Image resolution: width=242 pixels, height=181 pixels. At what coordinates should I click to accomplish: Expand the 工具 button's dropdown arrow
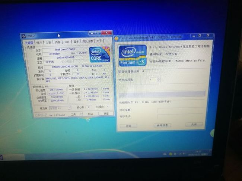click(81, 114)
